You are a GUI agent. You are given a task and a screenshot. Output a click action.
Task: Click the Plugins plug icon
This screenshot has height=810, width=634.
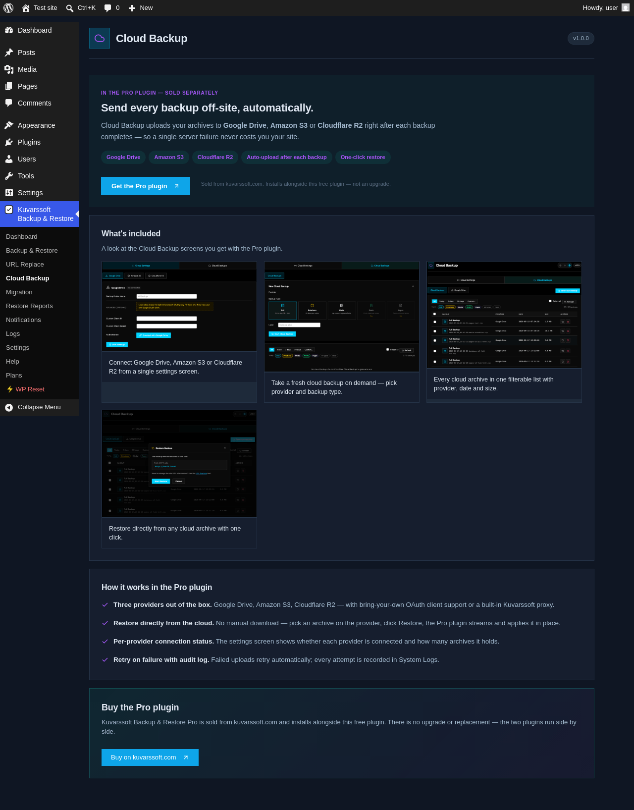point(9,142)
